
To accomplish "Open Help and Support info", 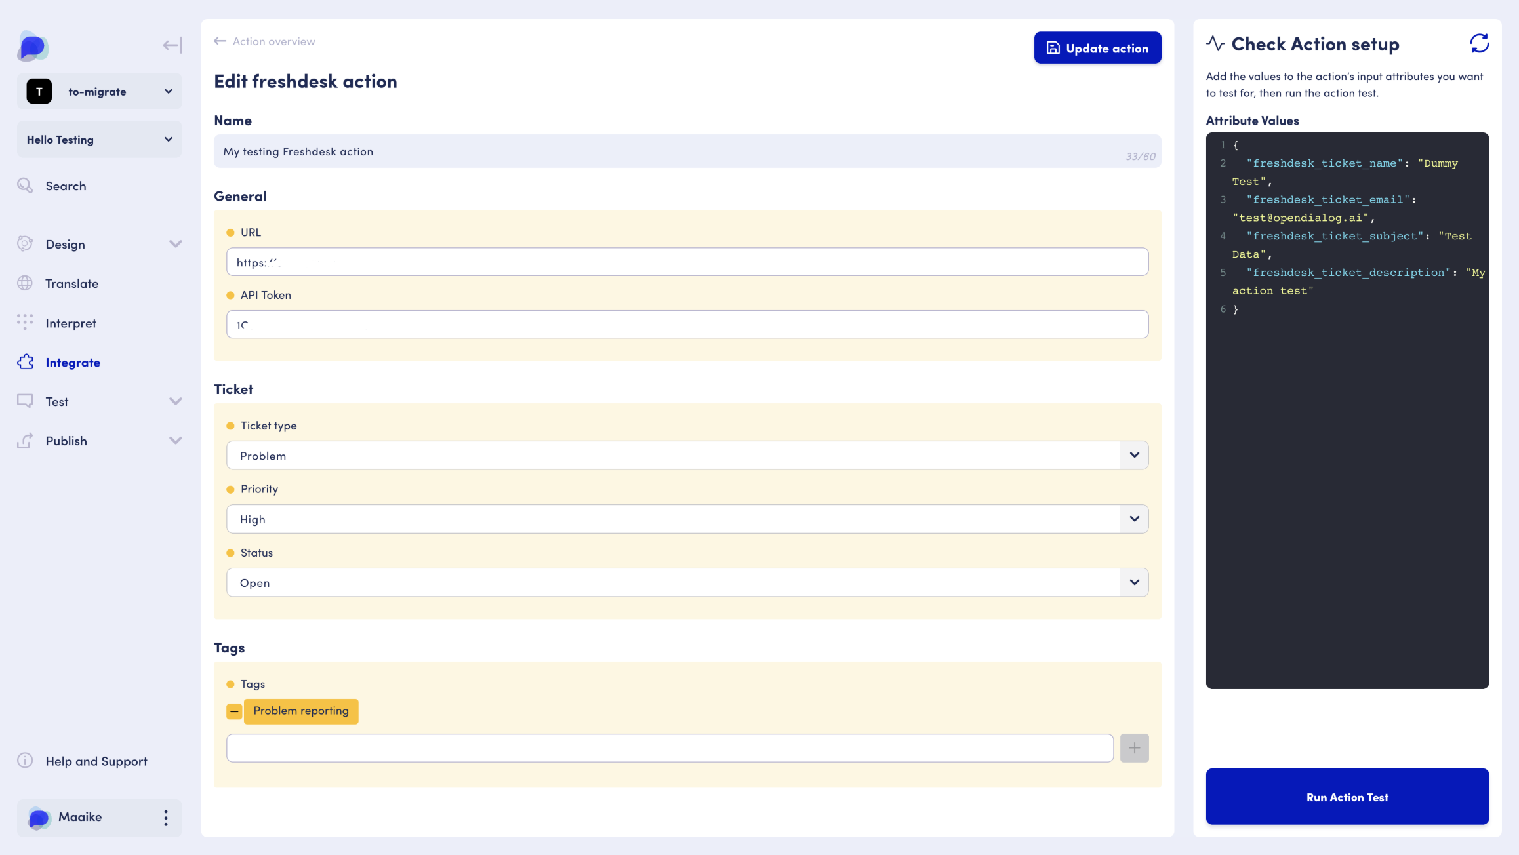I will tap(96, 761).
